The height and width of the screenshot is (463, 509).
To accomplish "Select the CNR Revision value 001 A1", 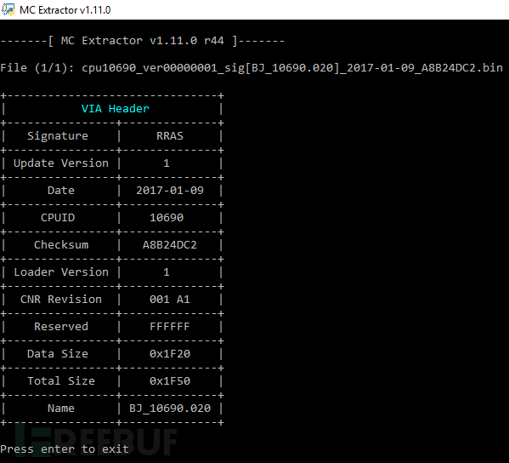I will click(x=170, y=300).
